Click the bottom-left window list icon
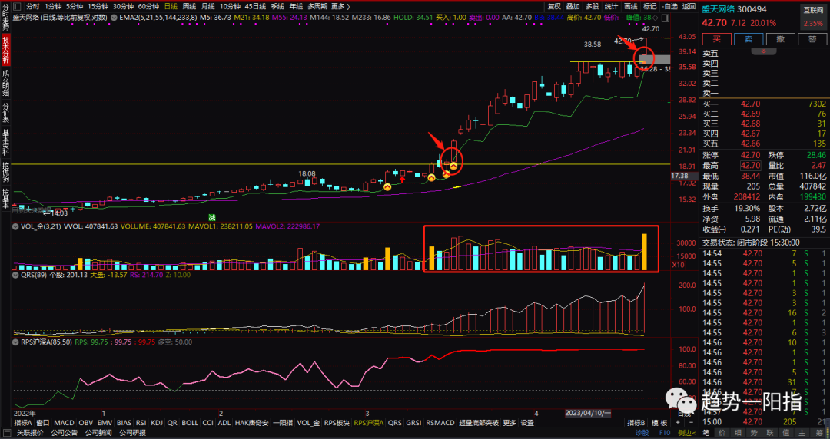 click(x=6, y=433)
